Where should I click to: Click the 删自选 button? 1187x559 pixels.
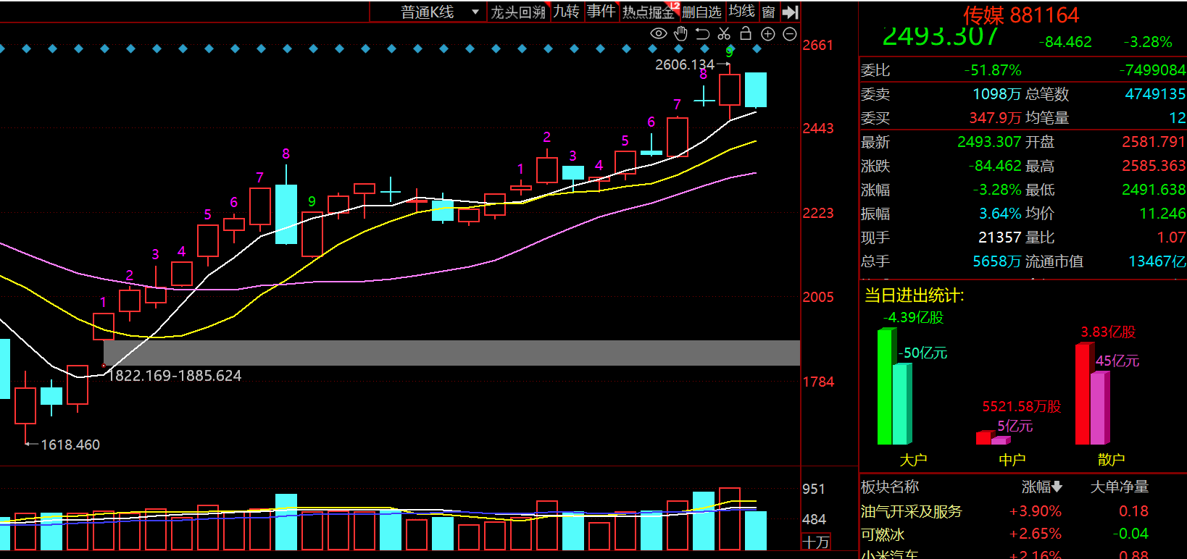702,12
